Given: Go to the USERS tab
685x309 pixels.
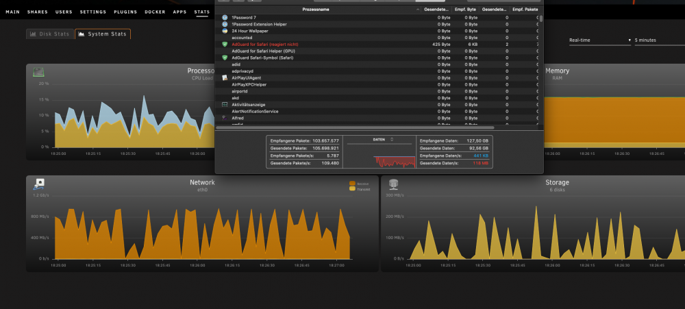Looking at the screenshot, I should pos(64,12).
